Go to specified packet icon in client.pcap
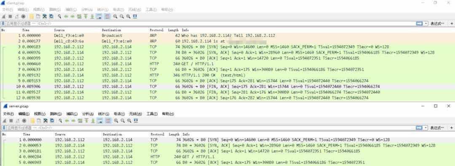The image size is (455, 166). [79, 16]
